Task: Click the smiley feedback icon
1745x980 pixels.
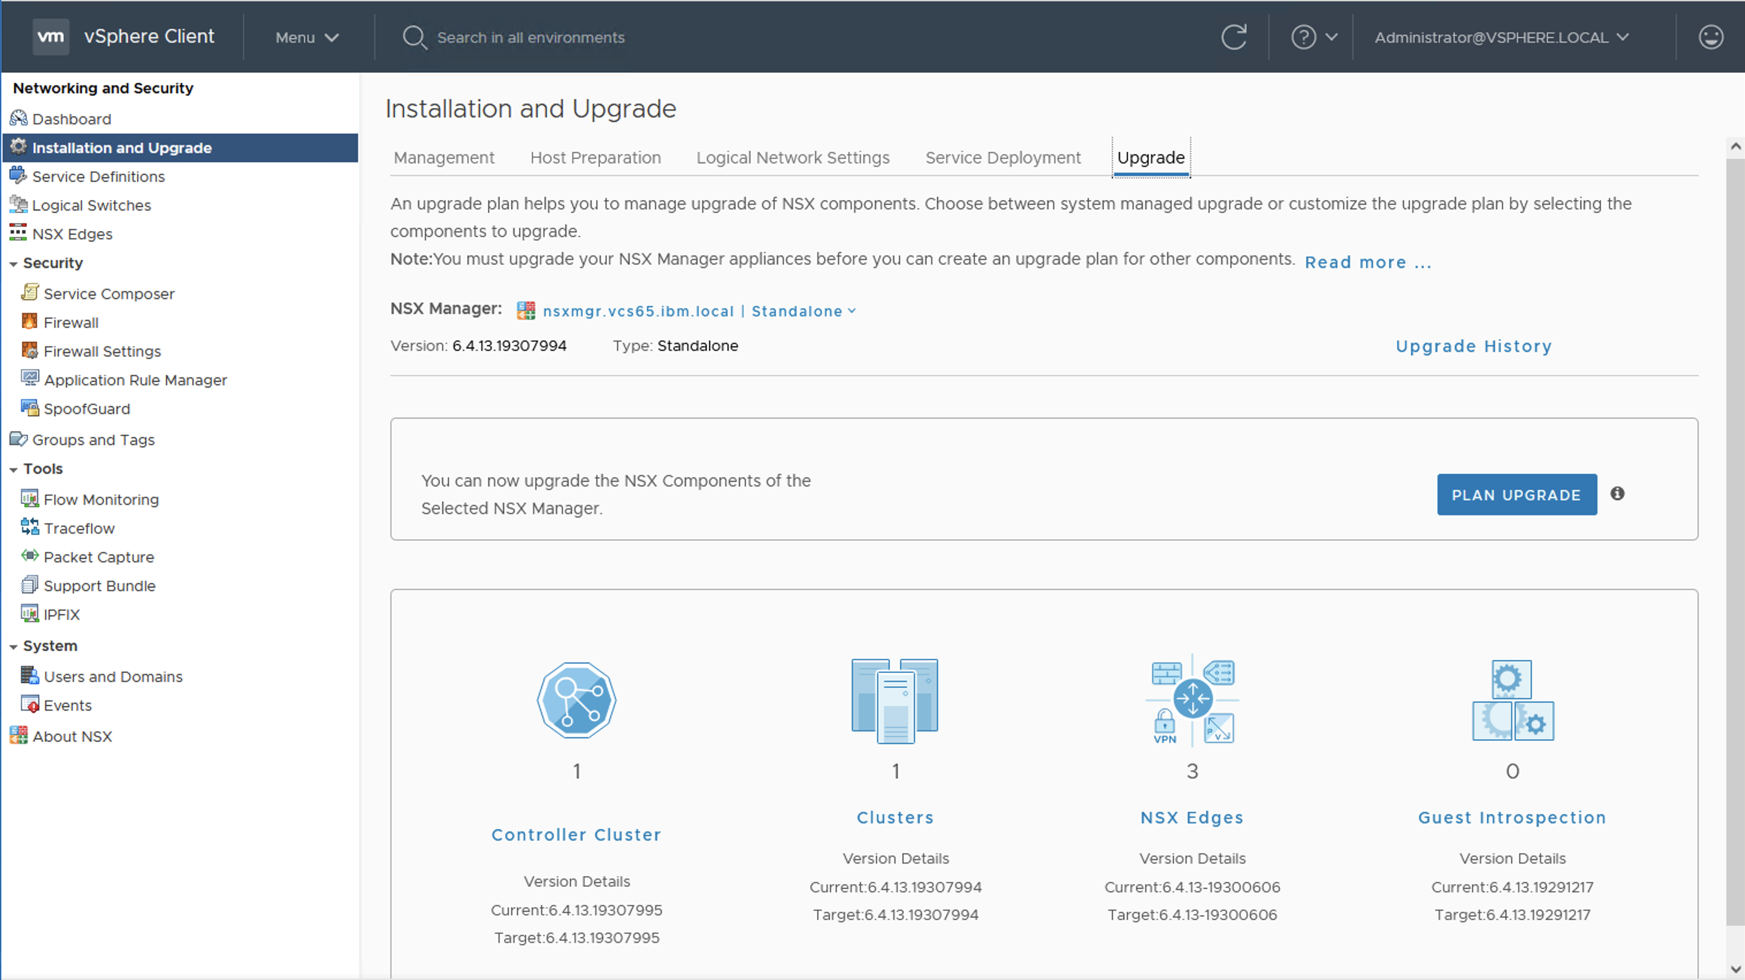Action: click(x=1710, y=37)
